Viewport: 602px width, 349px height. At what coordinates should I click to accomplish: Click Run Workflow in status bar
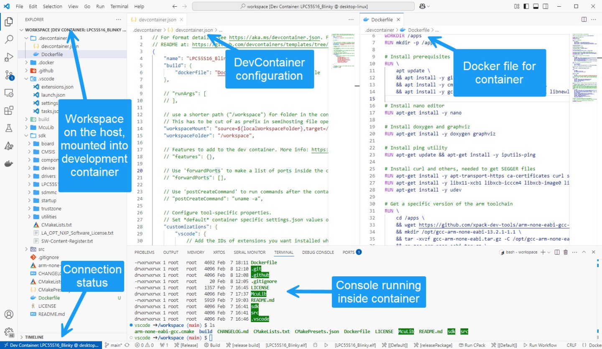(x=540, y=345)
